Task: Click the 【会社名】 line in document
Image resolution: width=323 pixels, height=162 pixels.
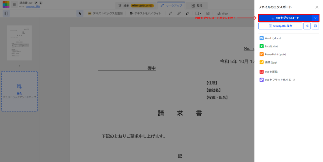Action: pos(214,90)
